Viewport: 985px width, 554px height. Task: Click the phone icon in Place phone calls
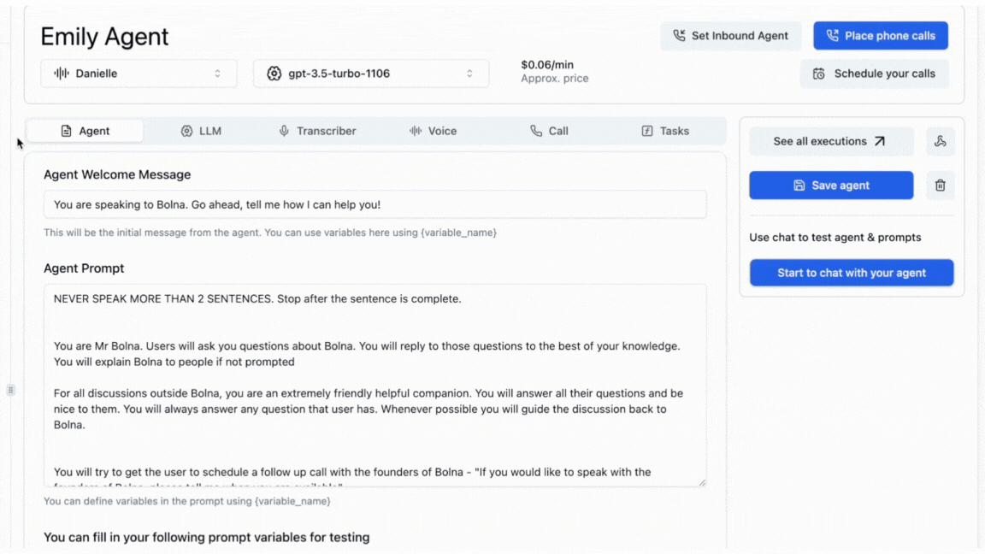832,36
